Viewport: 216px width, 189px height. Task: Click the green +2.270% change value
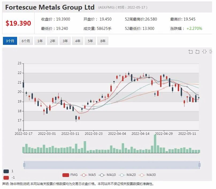click(x=194, y=29)
